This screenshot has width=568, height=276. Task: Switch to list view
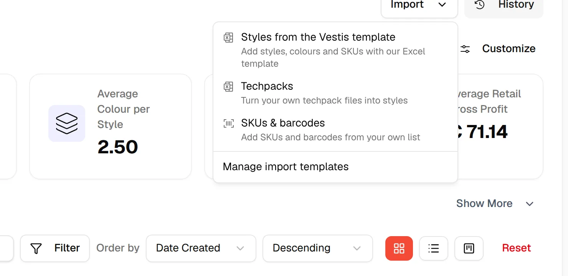click(434, 248)
